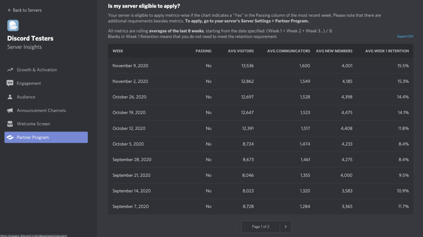The height and width of the screenshot is (237, 423).
Task: Open the Announcement Channels section
Action: coord(46,110)
